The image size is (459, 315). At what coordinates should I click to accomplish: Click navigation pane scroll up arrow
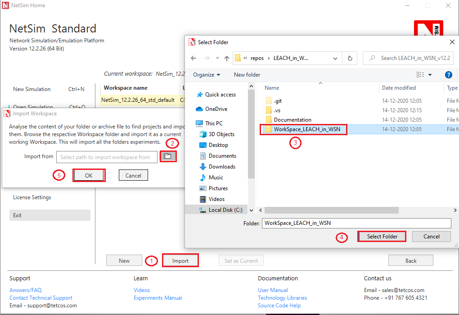[x=251, y=86]
